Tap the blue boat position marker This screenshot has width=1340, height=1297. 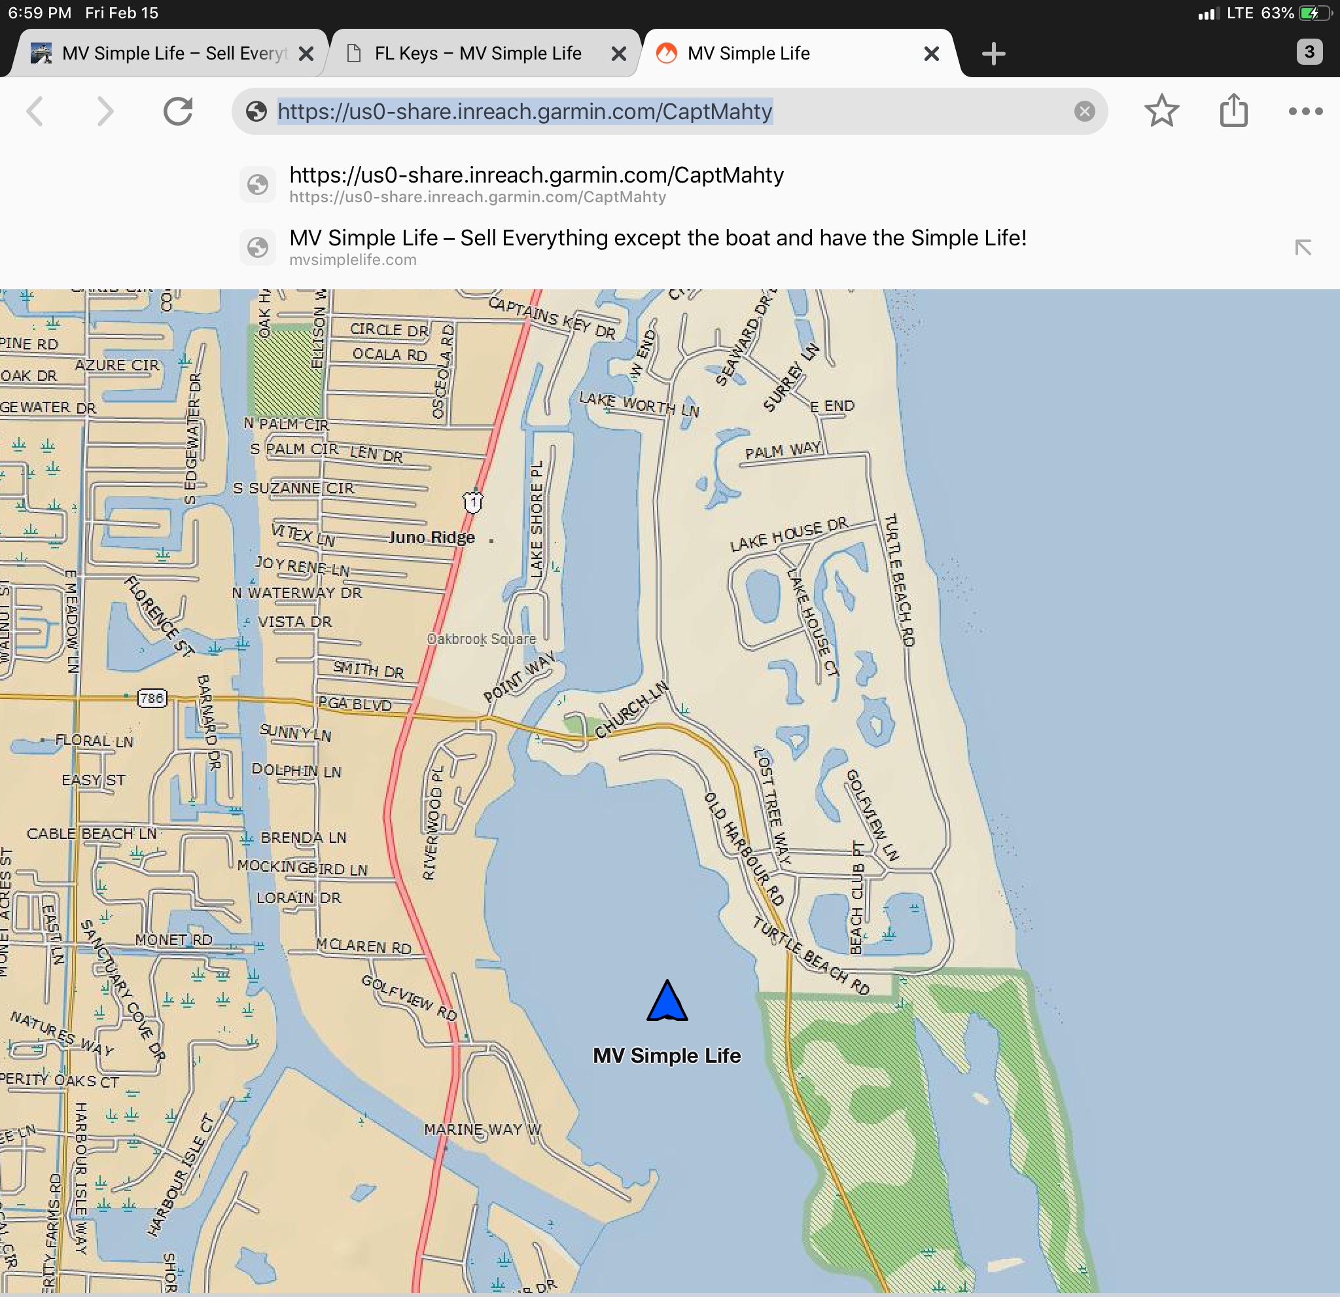(667, 1002)
